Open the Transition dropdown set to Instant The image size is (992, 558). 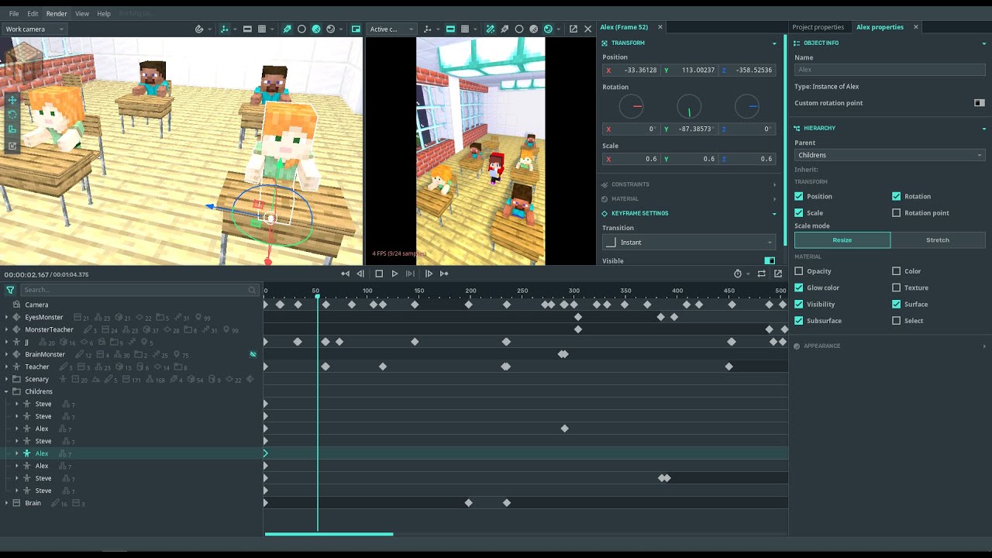(x=689, y=243)
